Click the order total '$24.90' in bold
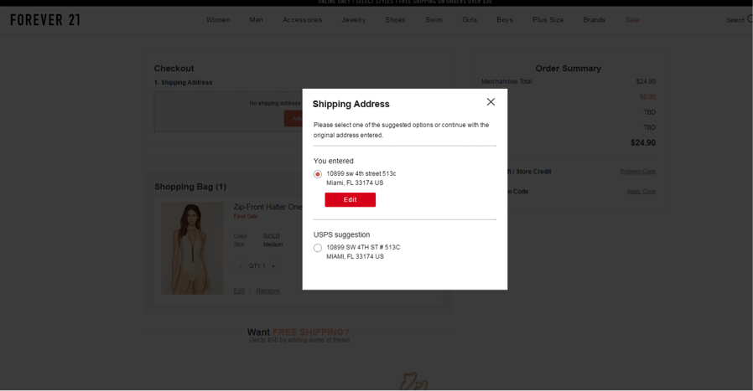 coord(643,142)
